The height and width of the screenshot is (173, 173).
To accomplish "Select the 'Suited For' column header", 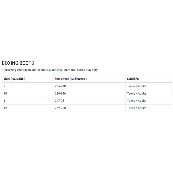I will coord(133,79).
